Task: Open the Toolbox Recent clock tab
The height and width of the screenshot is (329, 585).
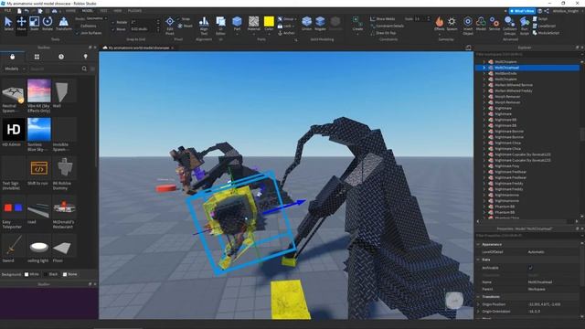Action: pyautogui.click(x=61, y=57)
